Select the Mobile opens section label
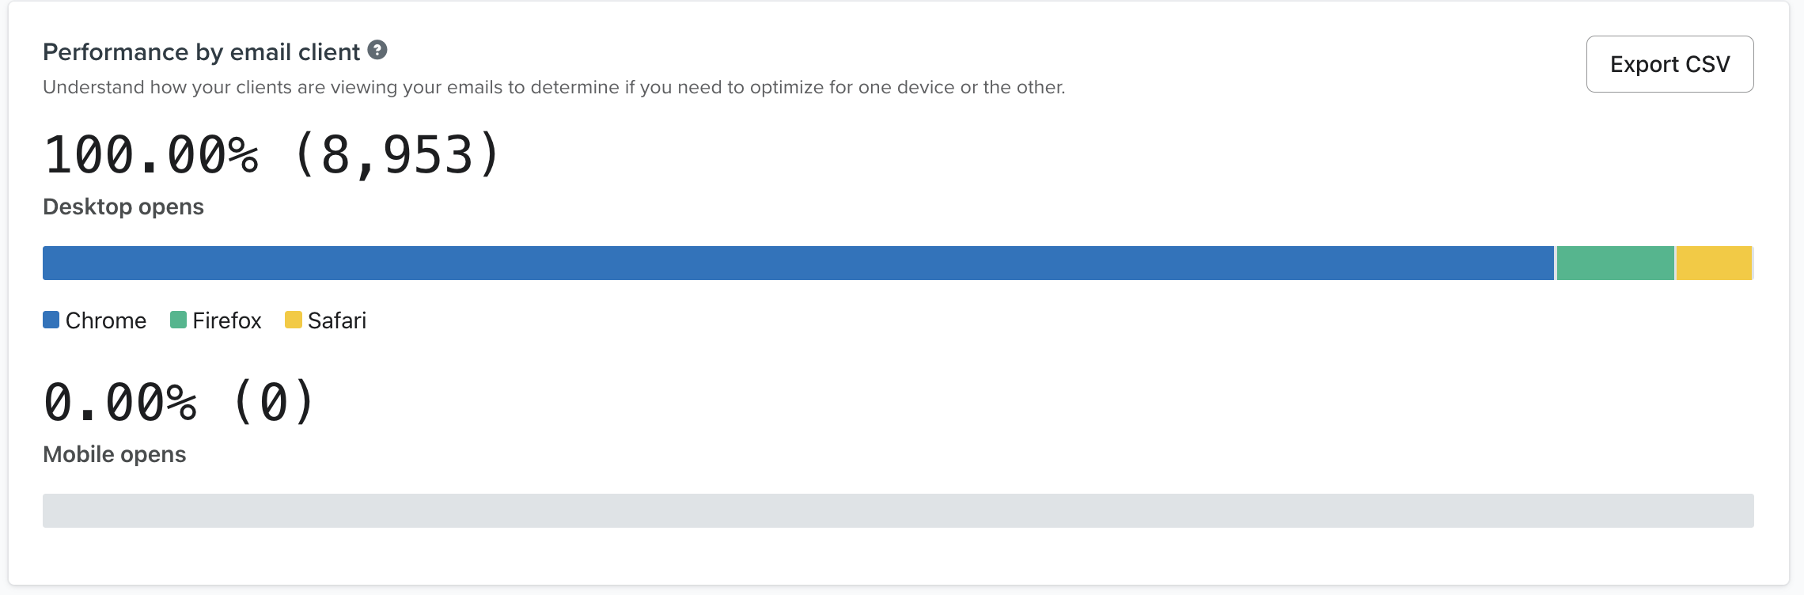The height and width of the screenshot is (595, 1804). [115, 454]
